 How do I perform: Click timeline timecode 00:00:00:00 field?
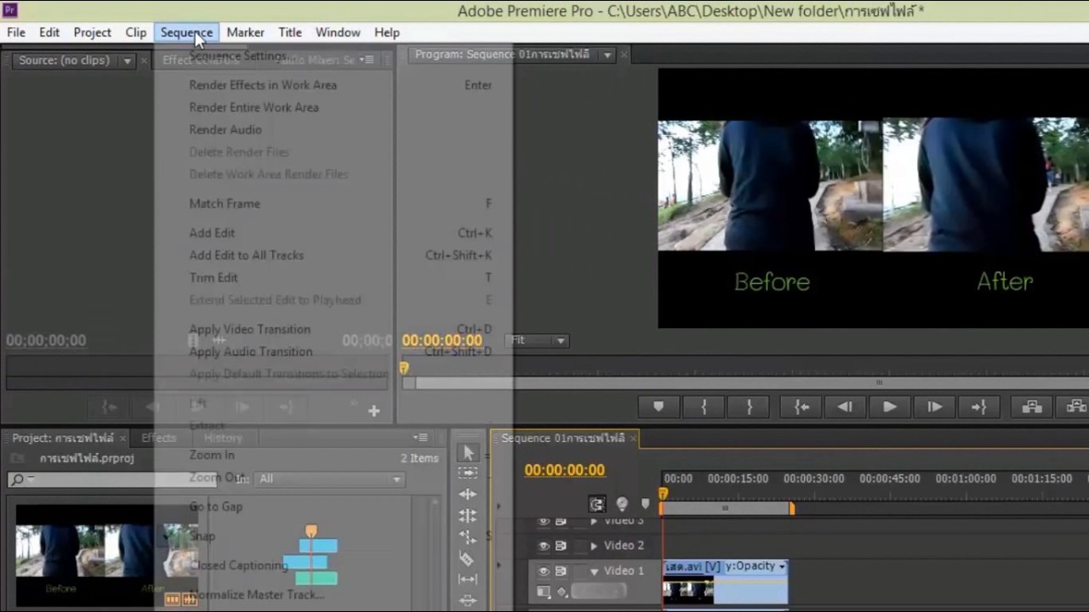click(x=564, y=470)
